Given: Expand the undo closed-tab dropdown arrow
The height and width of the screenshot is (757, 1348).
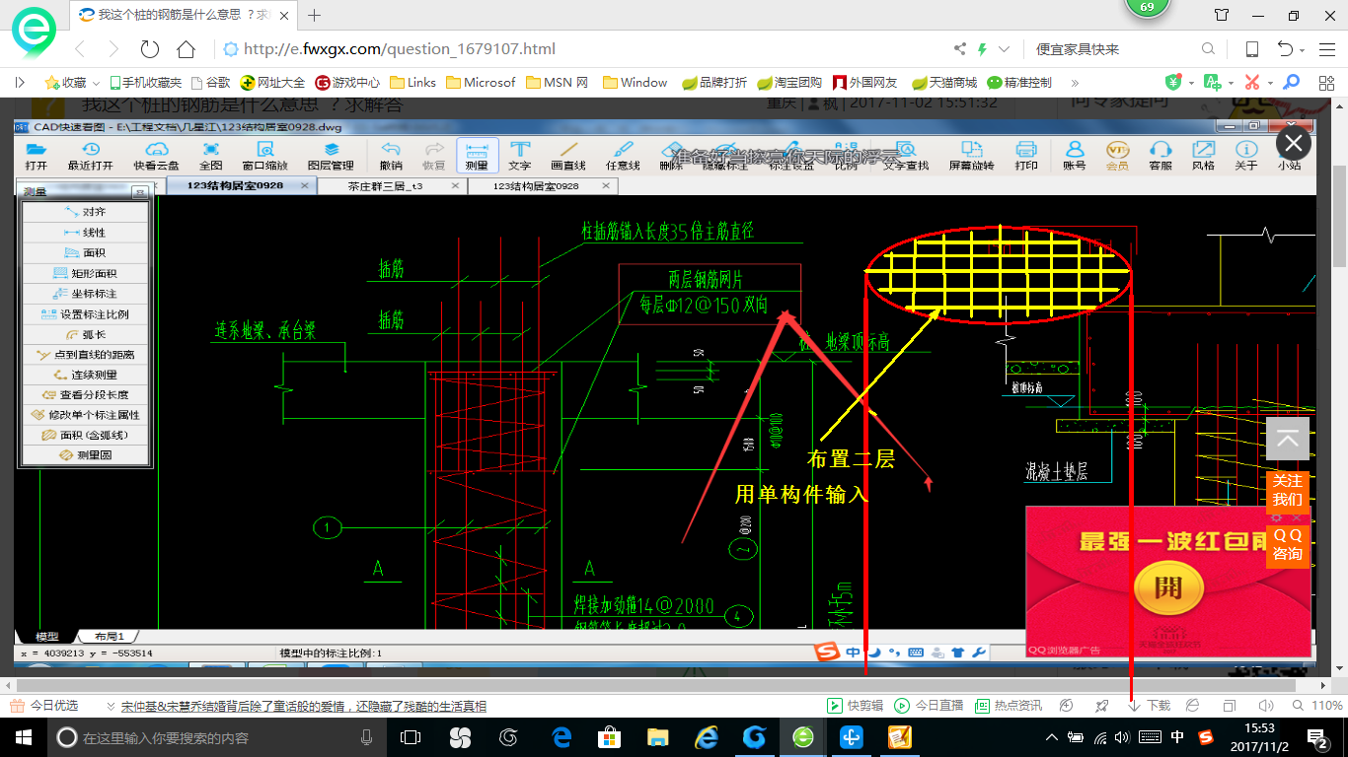Looking at the screenshot, I should click(1303, 50).
